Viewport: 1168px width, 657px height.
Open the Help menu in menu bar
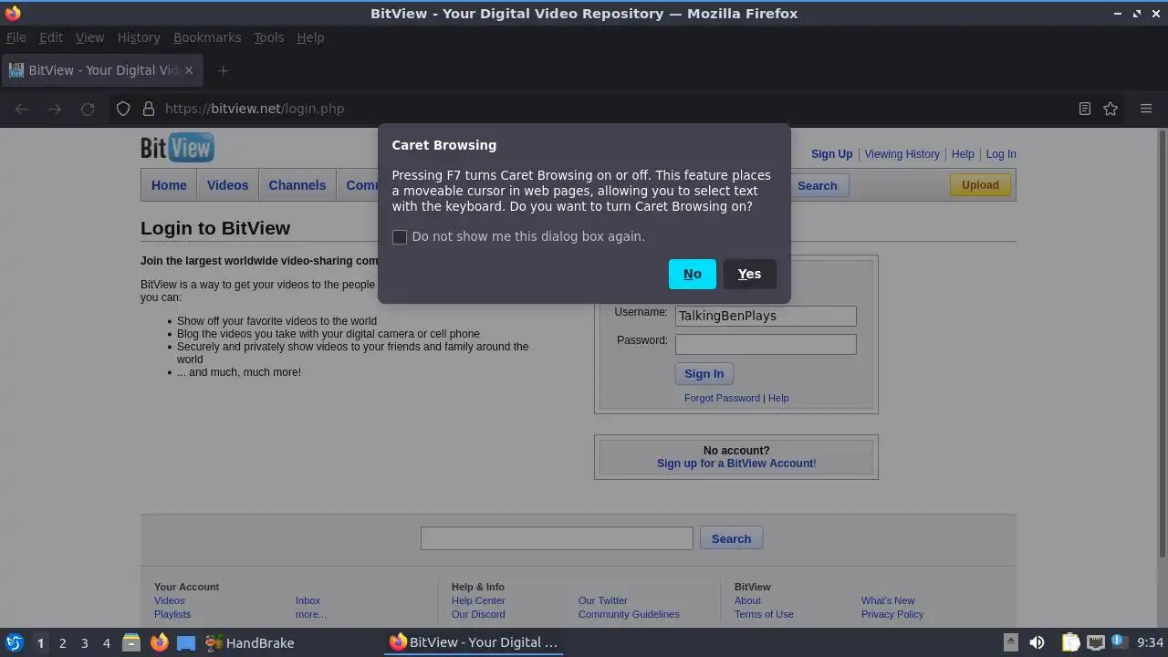pos(310,37)
